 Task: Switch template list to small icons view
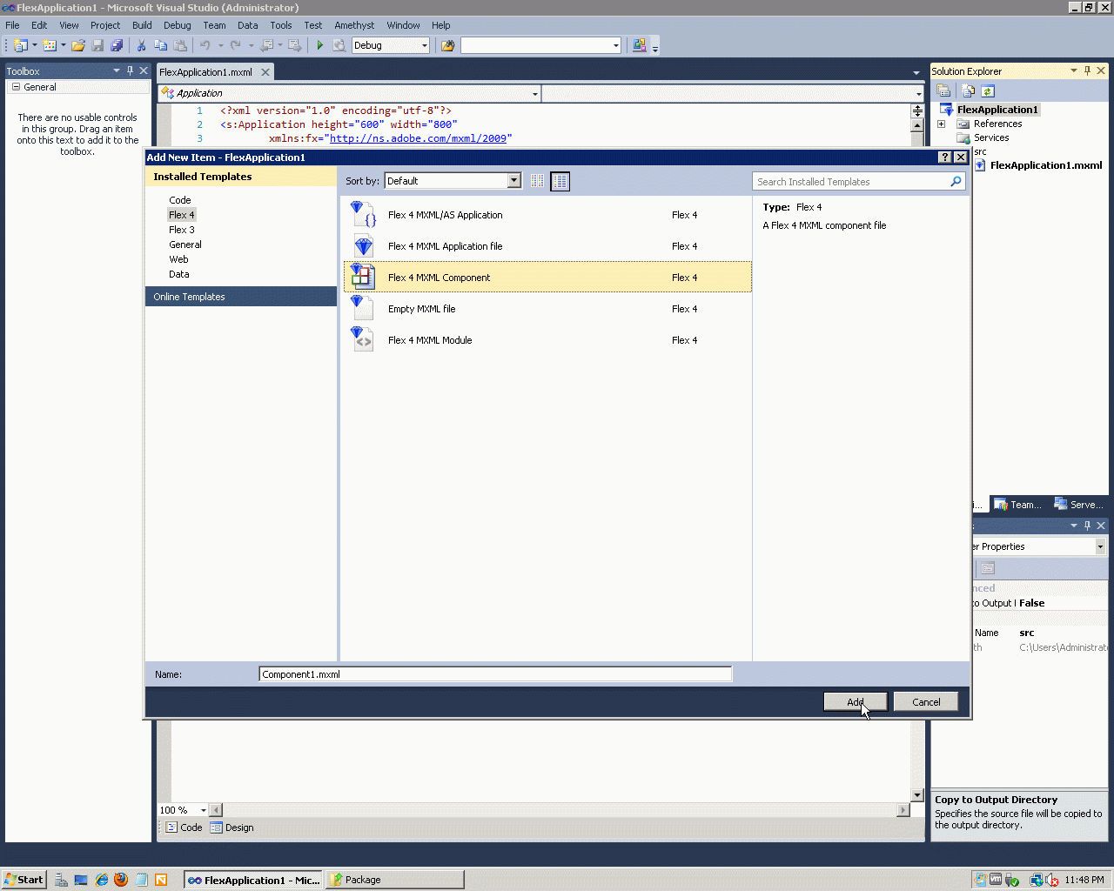point(537,181)
